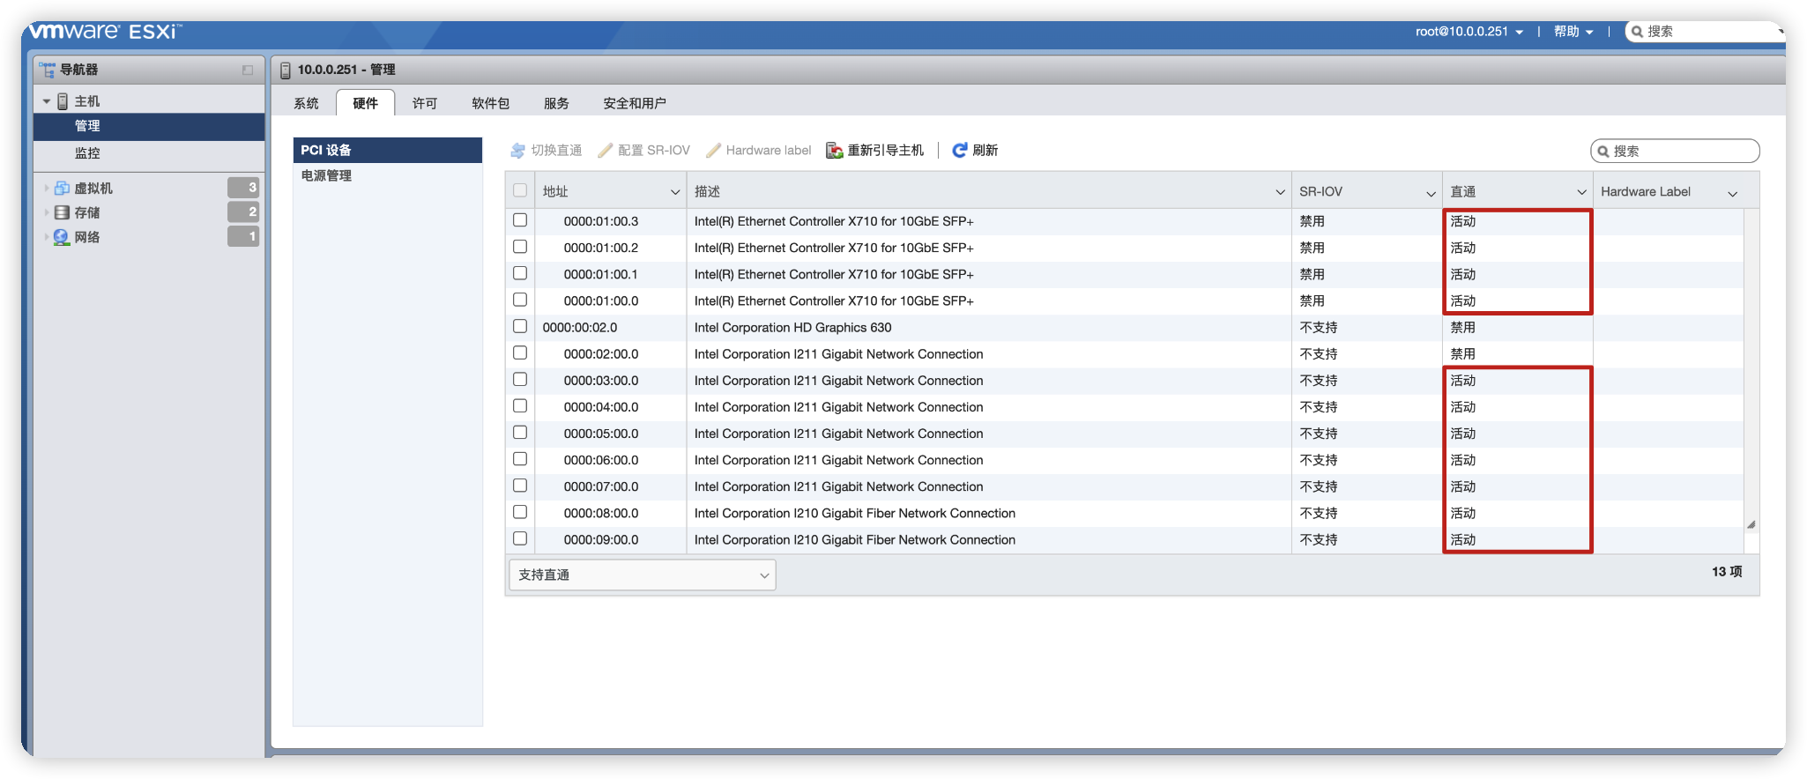Screen dimensions: 1807x779
Task: Click the 切换直通 button
Action: pos(547,151)
